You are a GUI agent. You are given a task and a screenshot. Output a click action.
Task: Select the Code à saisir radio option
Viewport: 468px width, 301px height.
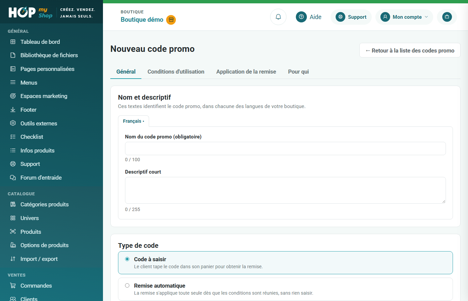click(127, 259)
